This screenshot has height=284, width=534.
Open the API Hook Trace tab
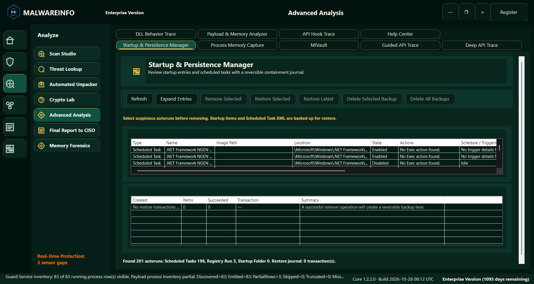[x=319, y=34]
